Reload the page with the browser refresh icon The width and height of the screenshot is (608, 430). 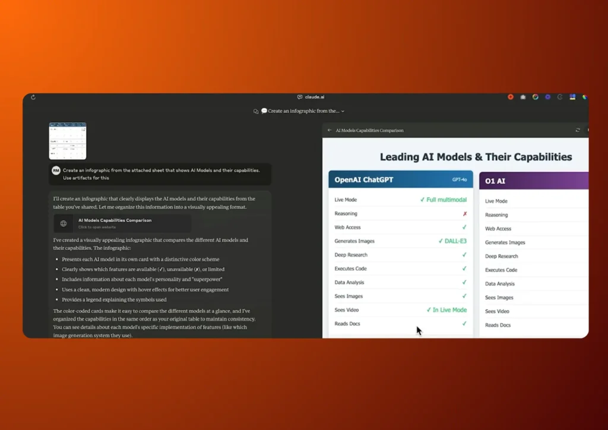33,97
